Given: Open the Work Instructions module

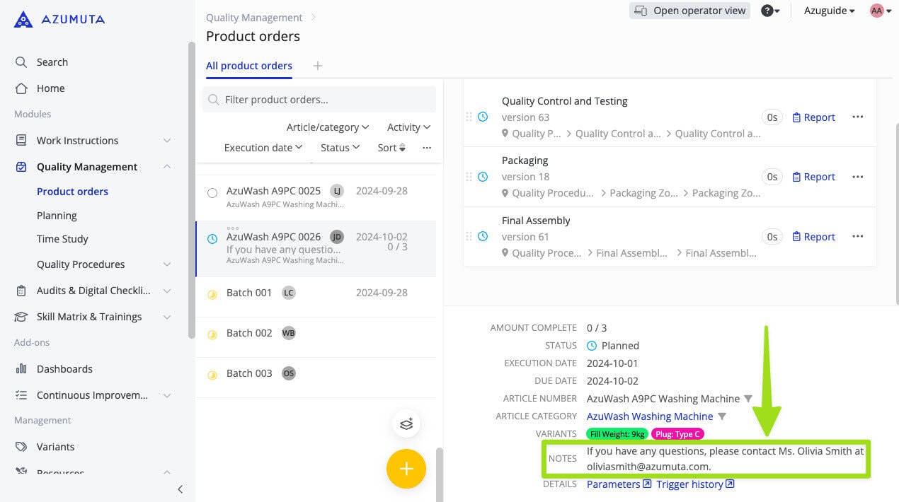Looking at the screenshot, I should pos(78,140).
